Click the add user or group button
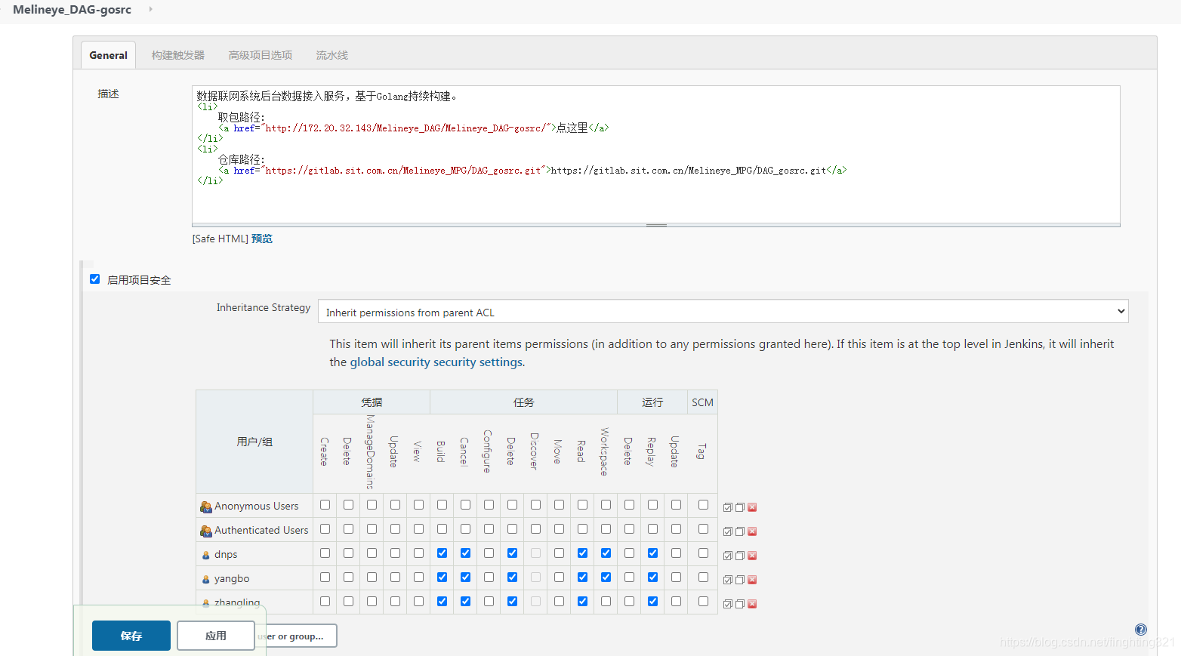This screenshot has width=1181, height=656. [296, 636]
